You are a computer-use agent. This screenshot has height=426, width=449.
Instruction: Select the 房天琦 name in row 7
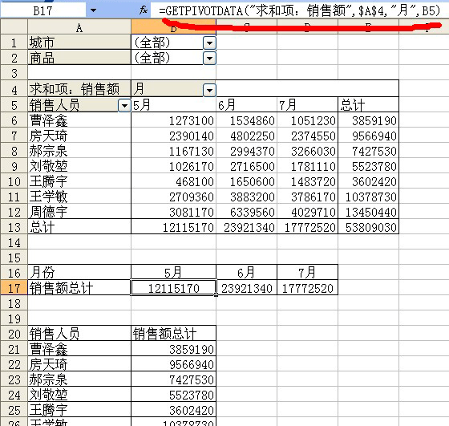click(48, 136)
